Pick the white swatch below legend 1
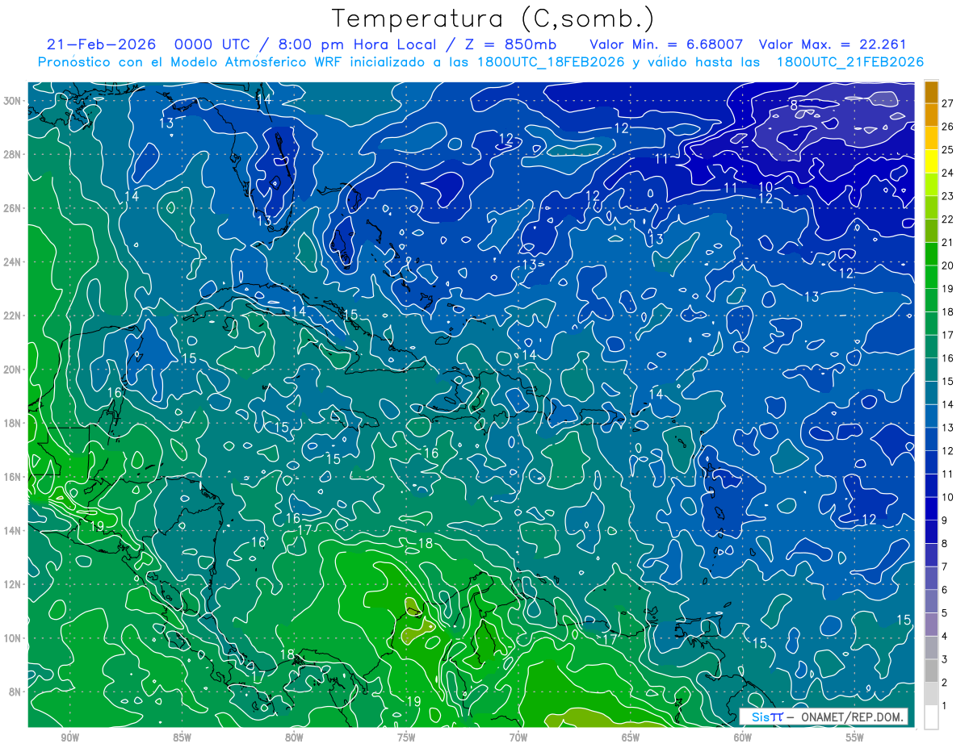969x748 pixels. click(x=931, y=717)
